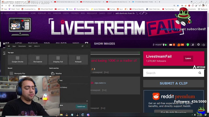Click MODQUEUE in top shortcut bar

click(92, 13)
